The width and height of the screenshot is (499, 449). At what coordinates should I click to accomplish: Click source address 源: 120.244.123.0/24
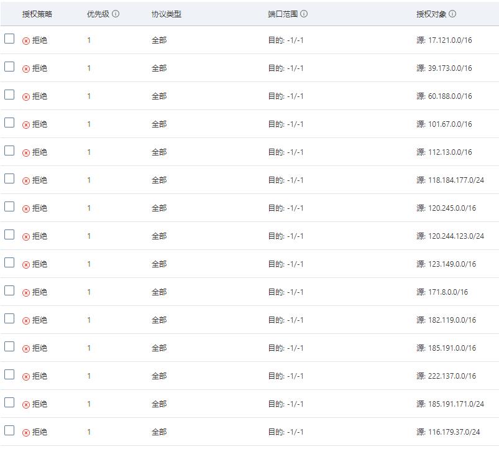(450, 236)
